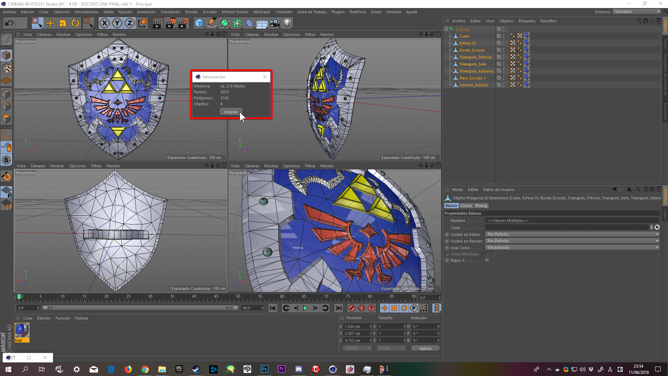Select the Move tool in toolbar

50,23
